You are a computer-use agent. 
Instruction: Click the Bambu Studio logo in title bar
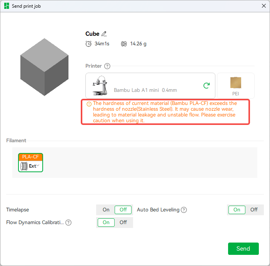[x=7, y=6]
